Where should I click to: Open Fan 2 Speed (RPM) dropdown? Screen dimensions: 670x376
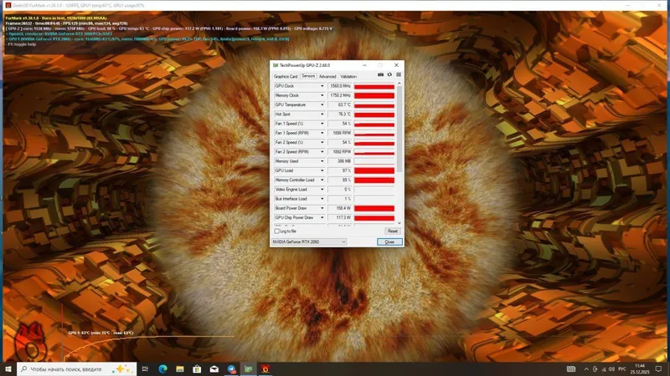[x=322, y=152]
